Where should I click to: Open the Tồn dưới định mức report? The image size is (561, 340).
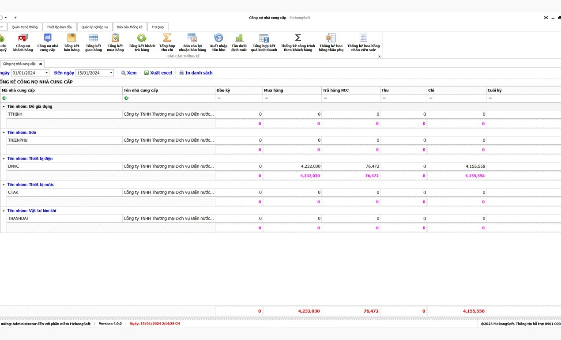tap(239, 42)
